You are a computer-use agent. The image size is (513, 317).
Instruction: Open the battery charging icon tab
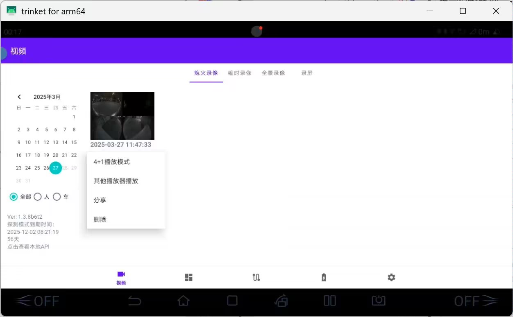324,277
